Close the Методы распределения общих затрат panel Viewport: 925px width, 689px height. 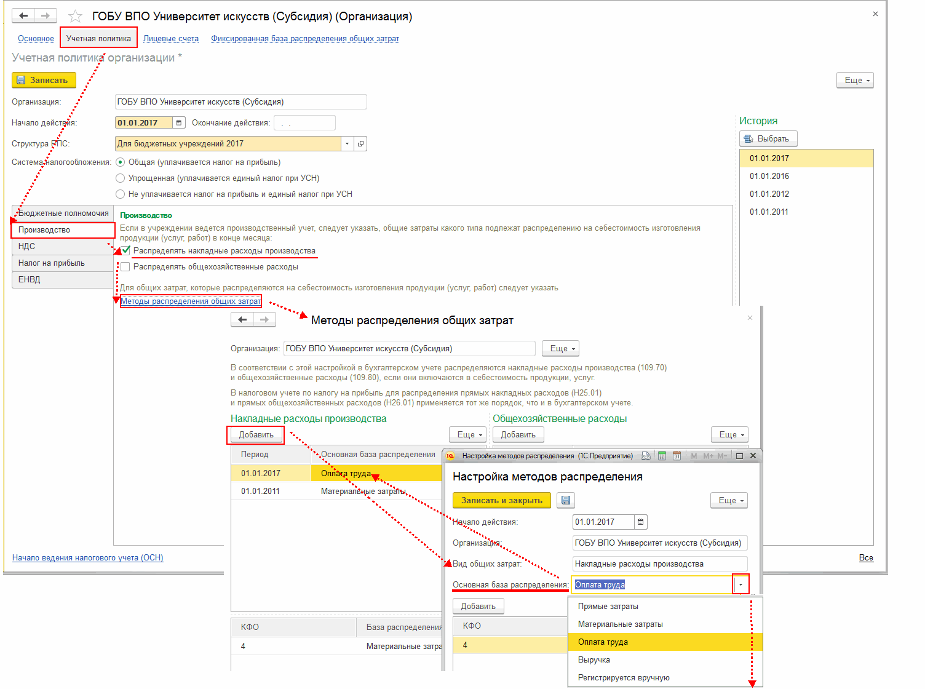(750, 318)
